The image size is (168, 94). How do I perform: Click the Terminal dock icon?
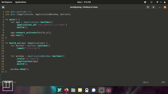[x=102, y=90]
